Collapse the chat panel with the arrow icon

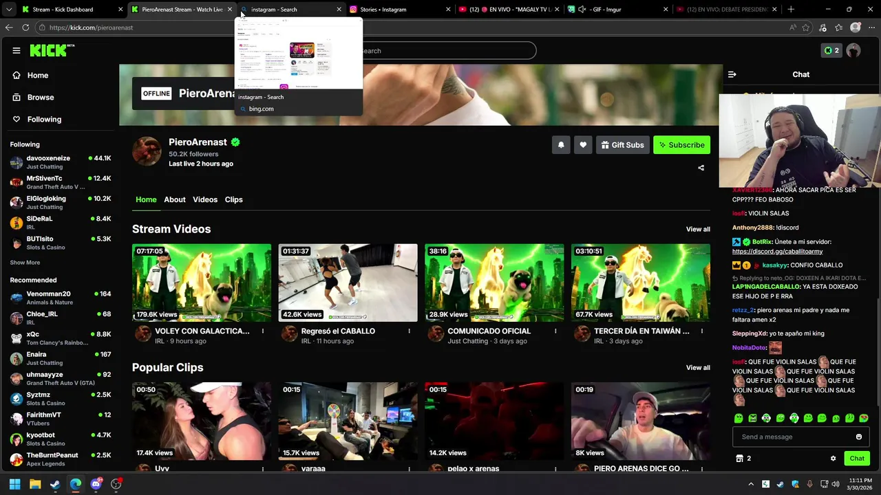[732, 74]
